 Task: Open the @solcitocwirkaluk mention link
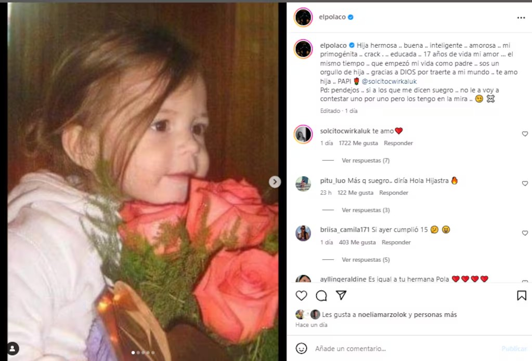[x=389, y=82]
